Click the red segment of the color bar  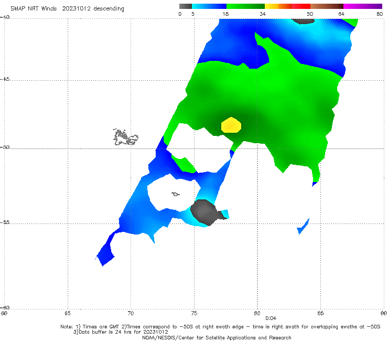click(x=301, y=6)
